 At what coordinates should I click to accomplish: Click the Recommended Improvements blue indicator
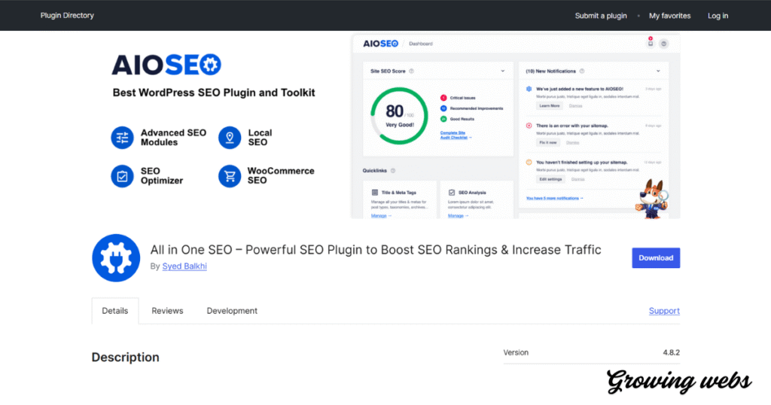point(443,108)
